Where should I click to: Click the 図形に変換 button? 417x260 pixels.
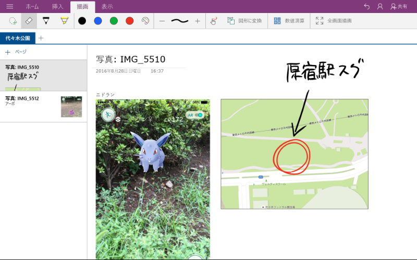click(x=244, y=21)
